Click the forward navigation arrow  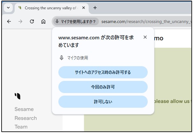coord(20,22)
